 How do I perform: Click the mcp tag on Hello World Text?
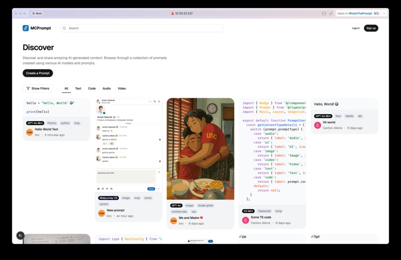[x=77, y=123]
